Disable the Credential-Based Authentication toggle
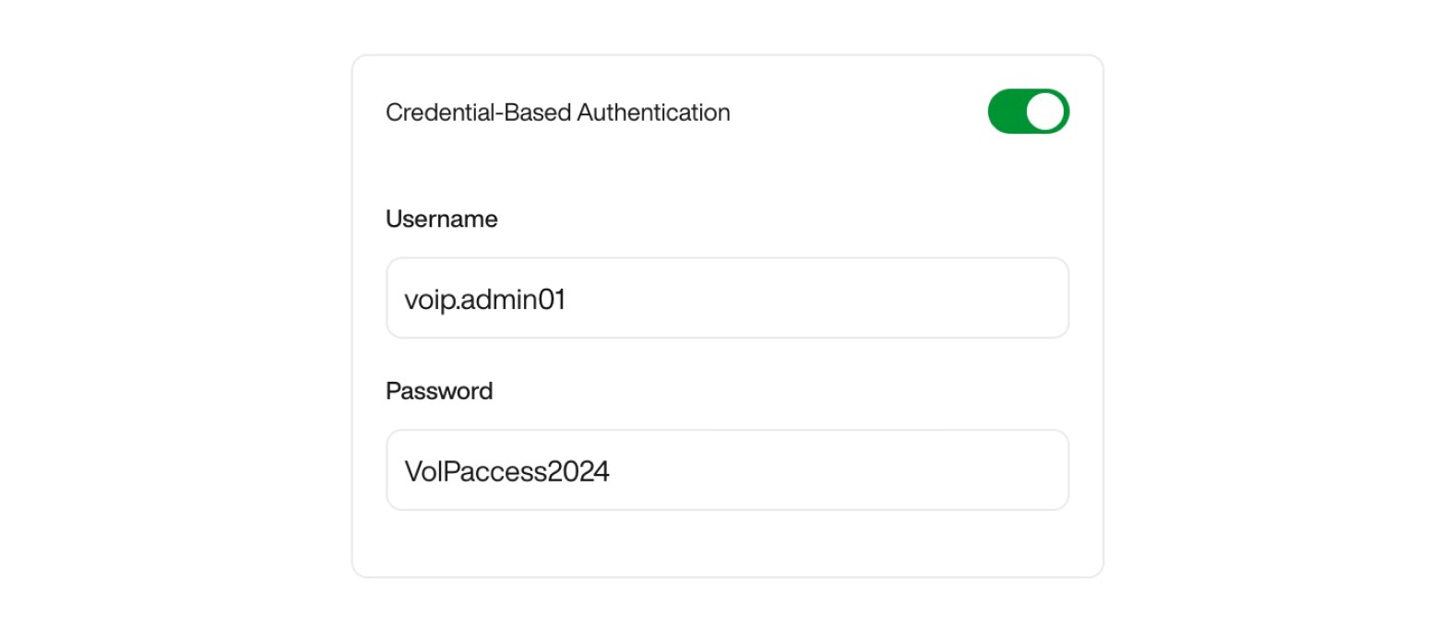 coord(1028,112)
